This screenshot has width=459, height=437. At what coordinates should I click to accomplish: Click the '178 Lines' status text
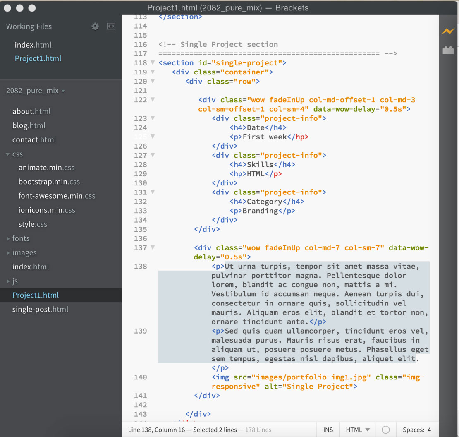[258, 430]
